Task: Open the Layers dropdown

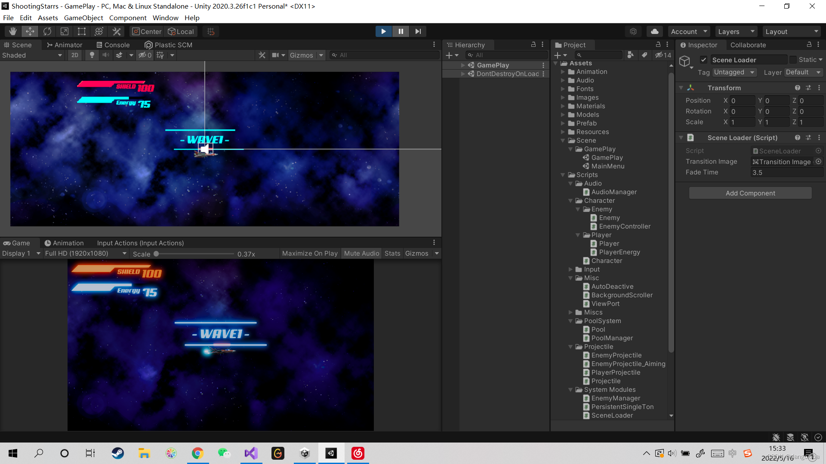Action: click(x=736, y=31)
